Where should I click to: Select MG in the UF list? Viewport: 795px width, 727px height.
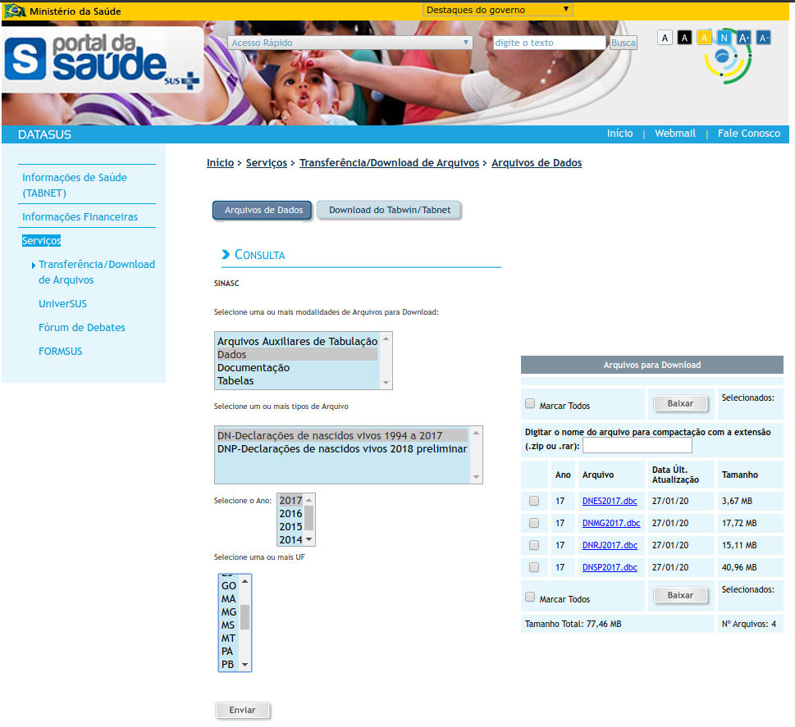coord(229,612)
